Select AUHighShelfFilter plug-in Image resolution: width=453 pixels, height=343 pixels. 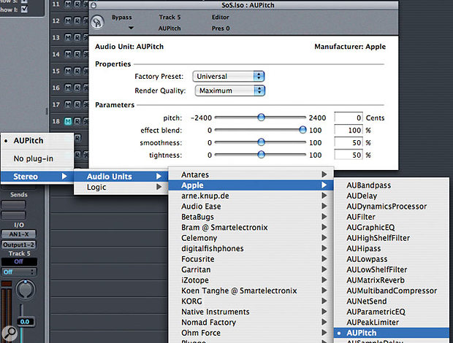coord(392,238)
